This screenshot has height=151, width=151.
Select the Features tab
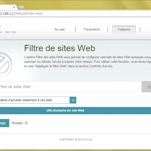tap(124, 29)
